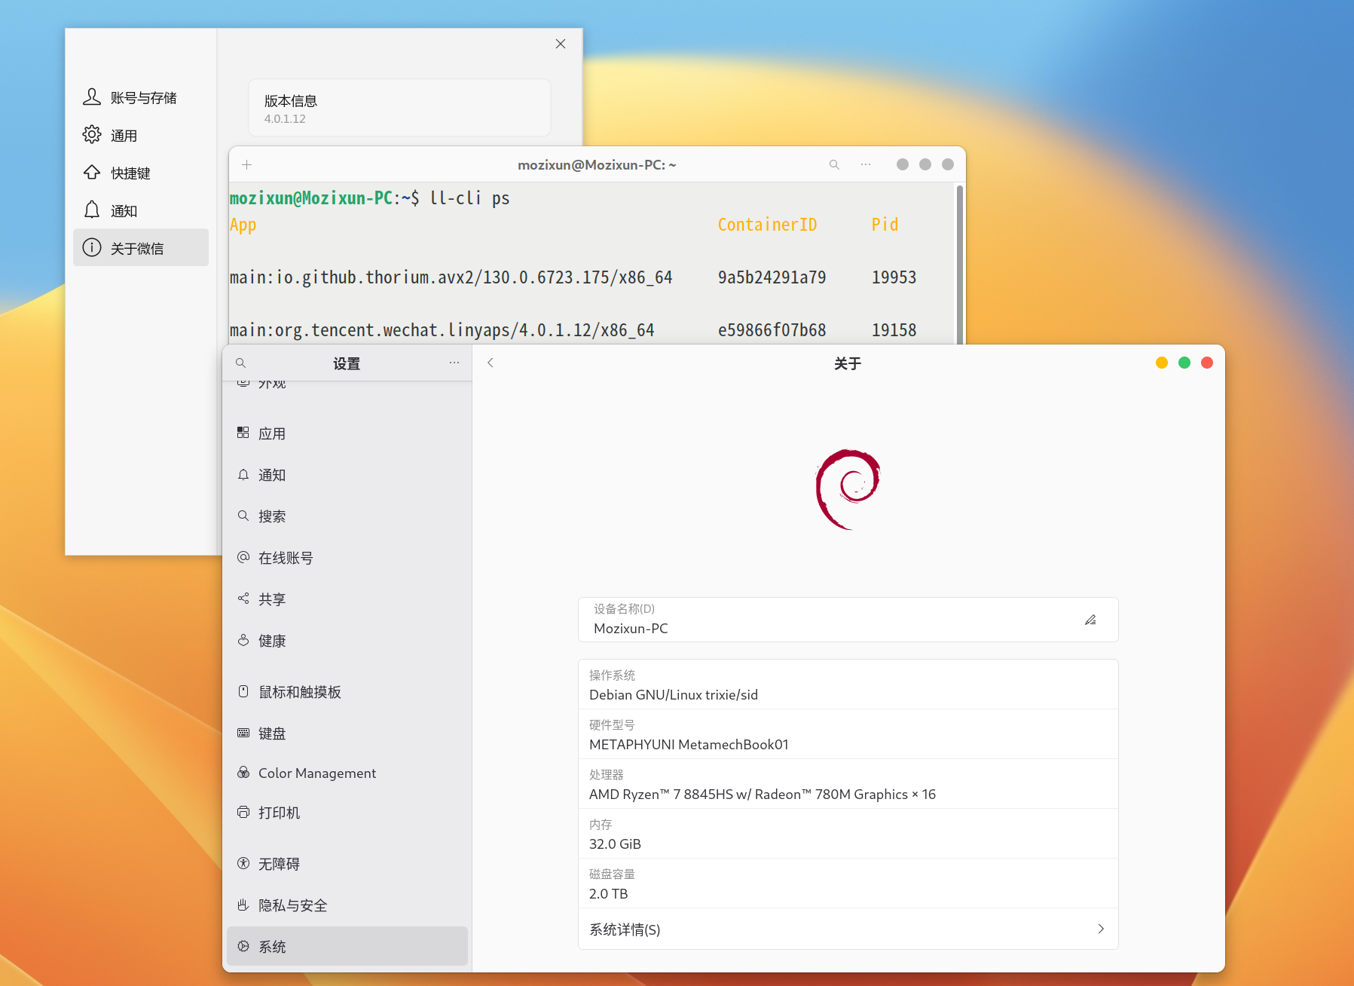Click the @ icon beside 在线账号
Image resolution: width=1354 pixels, height=986 pixels.
tap(243, 557)
